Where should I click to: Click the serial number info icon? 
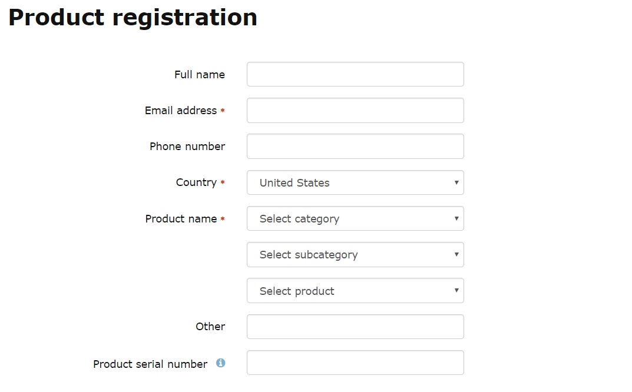220,363
